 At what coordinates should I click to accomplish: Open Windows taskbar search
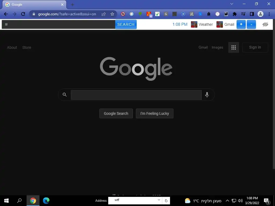click(x=19, y=201)
